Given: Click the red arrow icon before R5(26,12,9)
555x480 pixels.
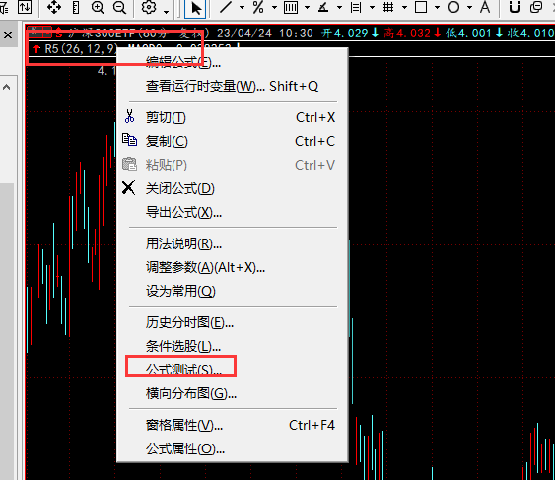Looking at the screenshot, I should (36, 49).
